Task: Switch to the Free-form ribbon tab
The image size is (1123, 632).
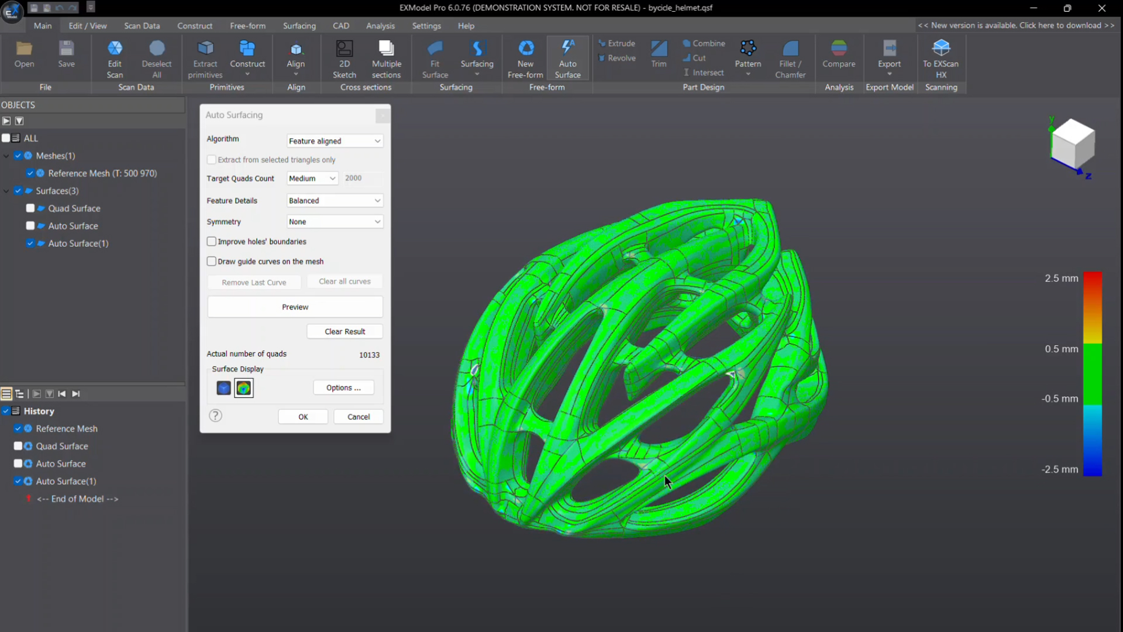Action: pos(247,26)
